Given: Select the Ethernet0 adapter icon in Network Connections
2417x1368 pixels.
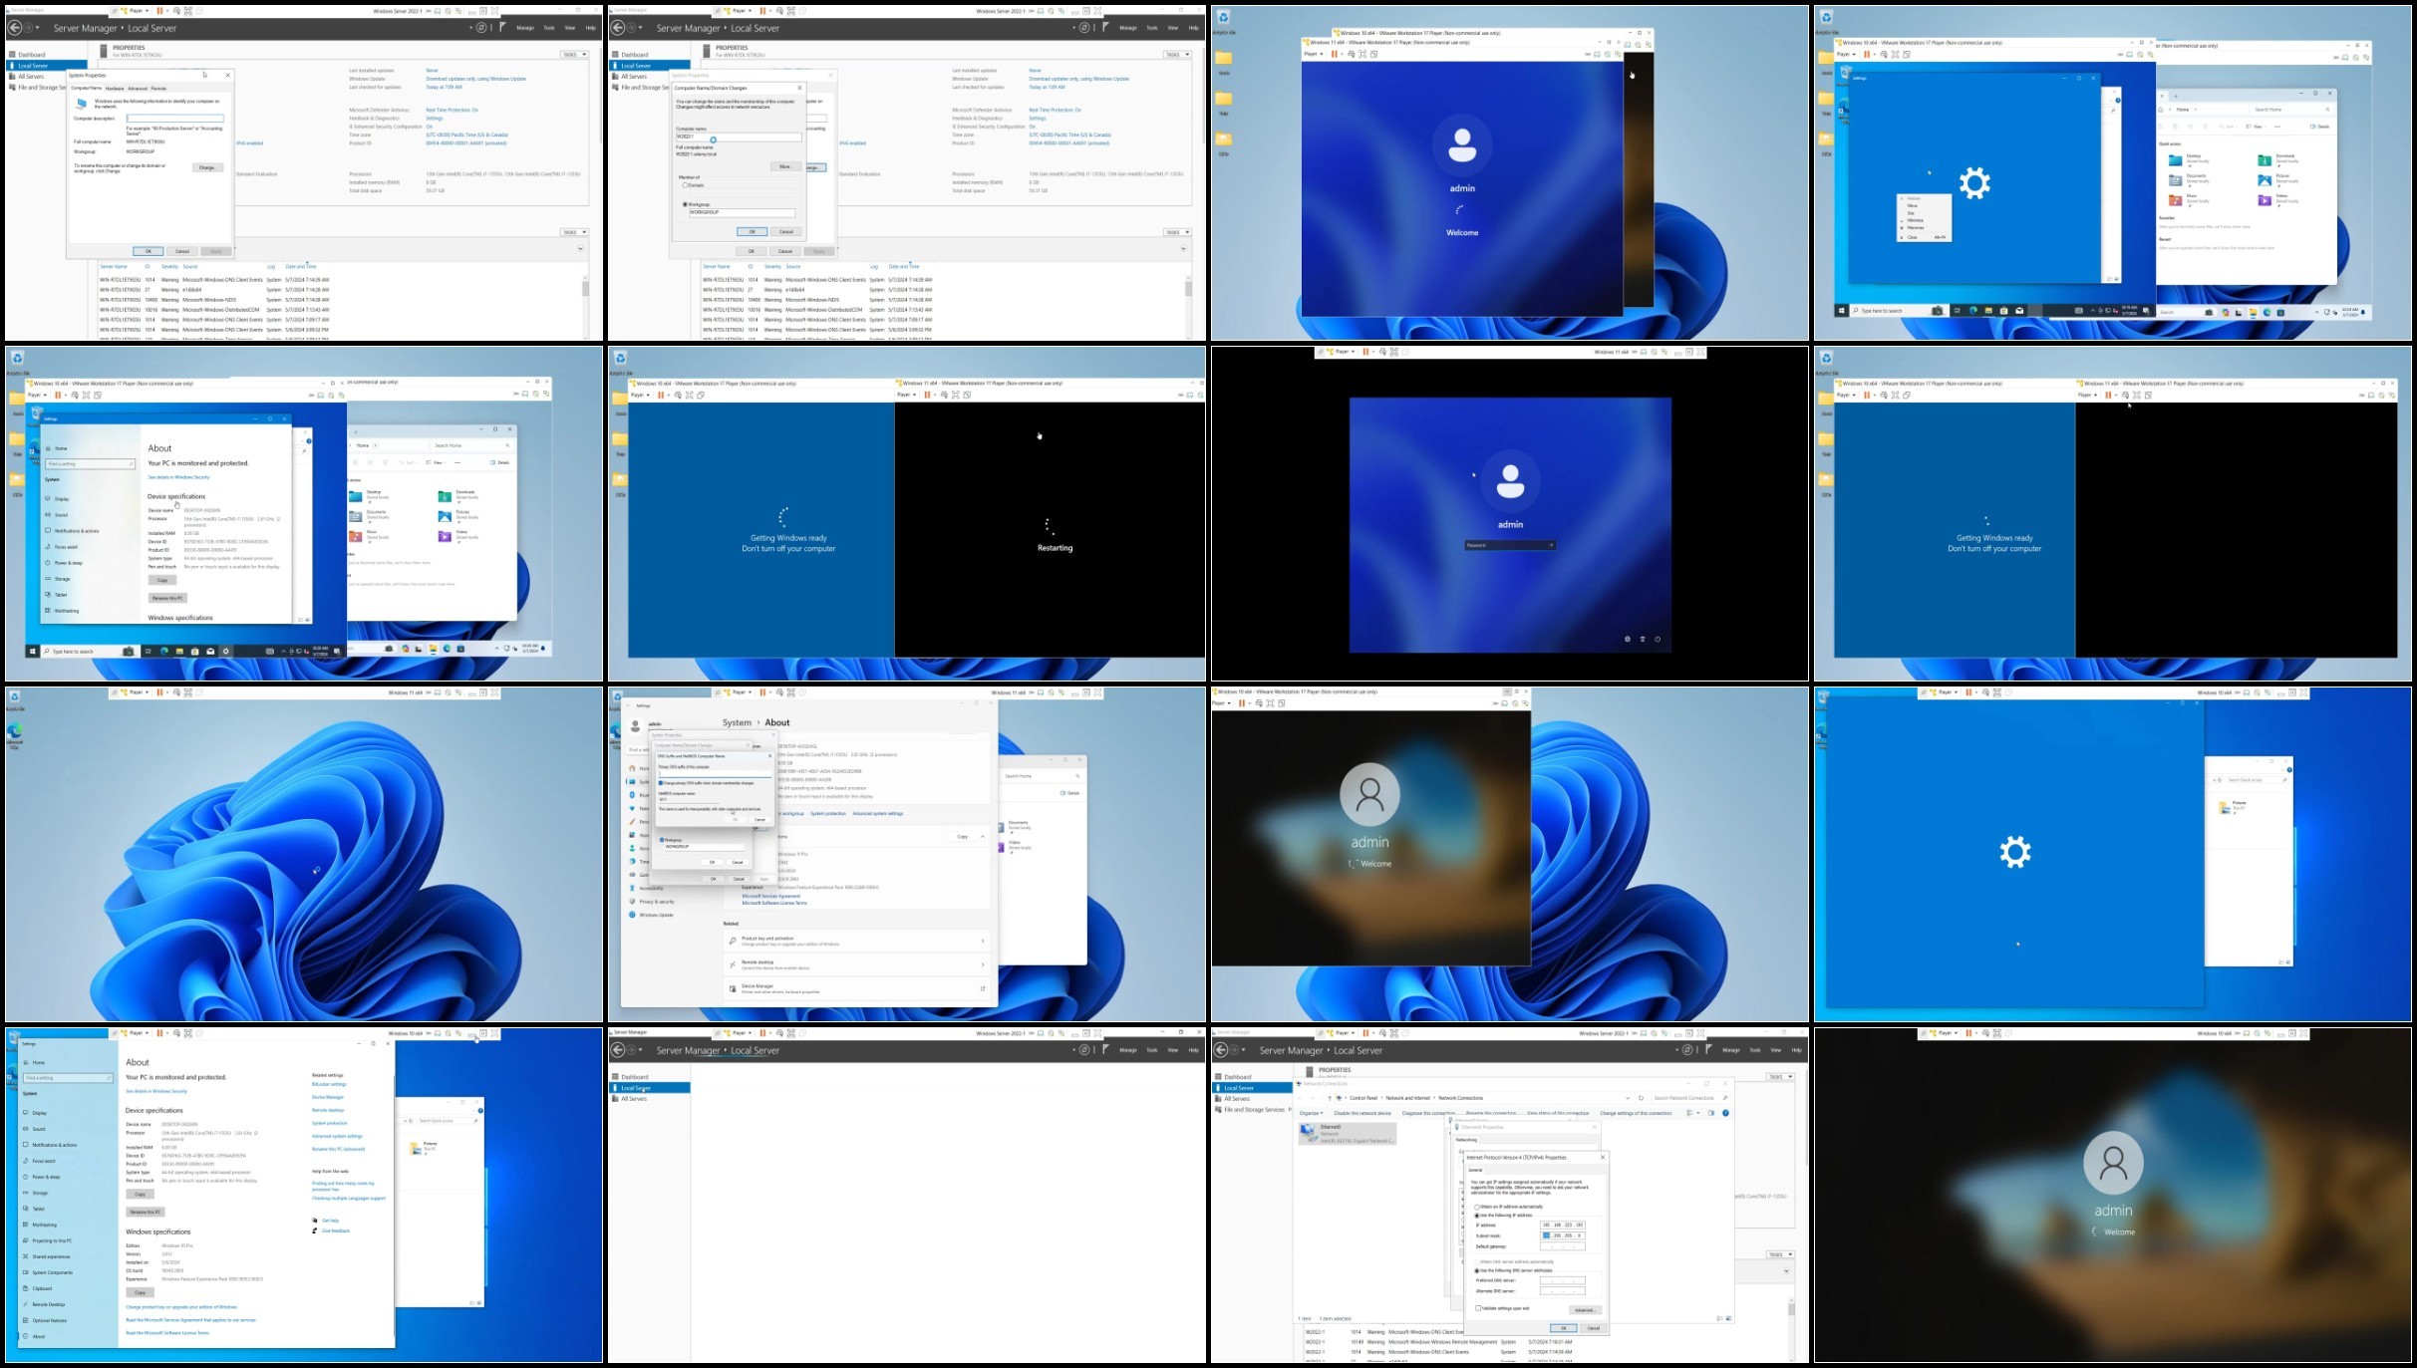Looking at the screenshot, I should (1308, 1133).
